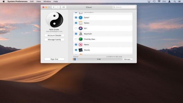This screenshot has height=103, width=183.
Task: Close the iCloud preferences window
Action: click(43, 7)
